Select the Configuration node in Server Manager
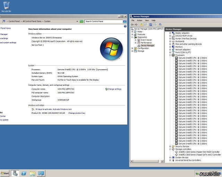This screenshot has height=177, width=222. (143, 48)
